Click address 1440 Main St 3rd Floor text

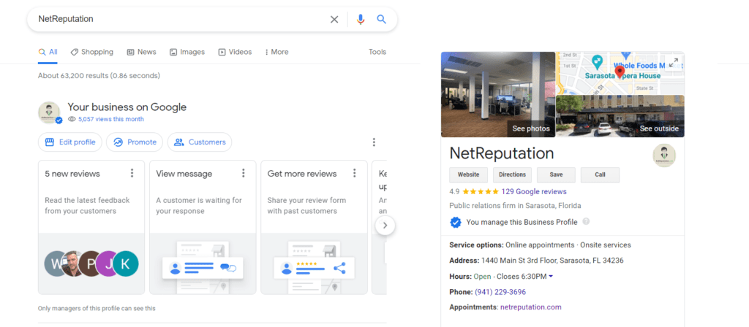click(x=552, y=261)
